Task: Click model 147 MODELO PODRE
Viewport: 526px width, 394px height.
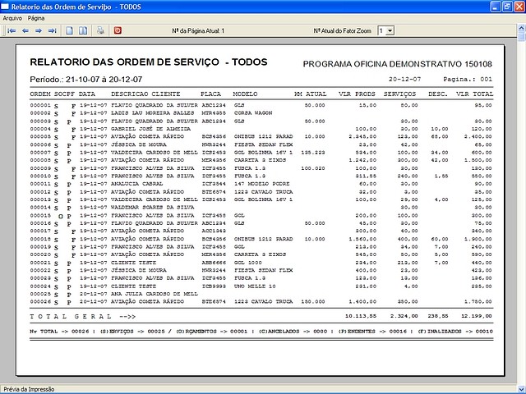Action: 261,184
